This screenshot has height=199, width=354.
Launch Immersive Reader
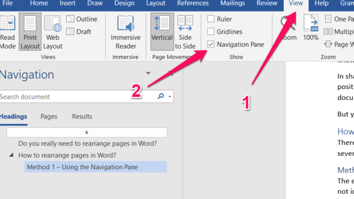point(126,32)
